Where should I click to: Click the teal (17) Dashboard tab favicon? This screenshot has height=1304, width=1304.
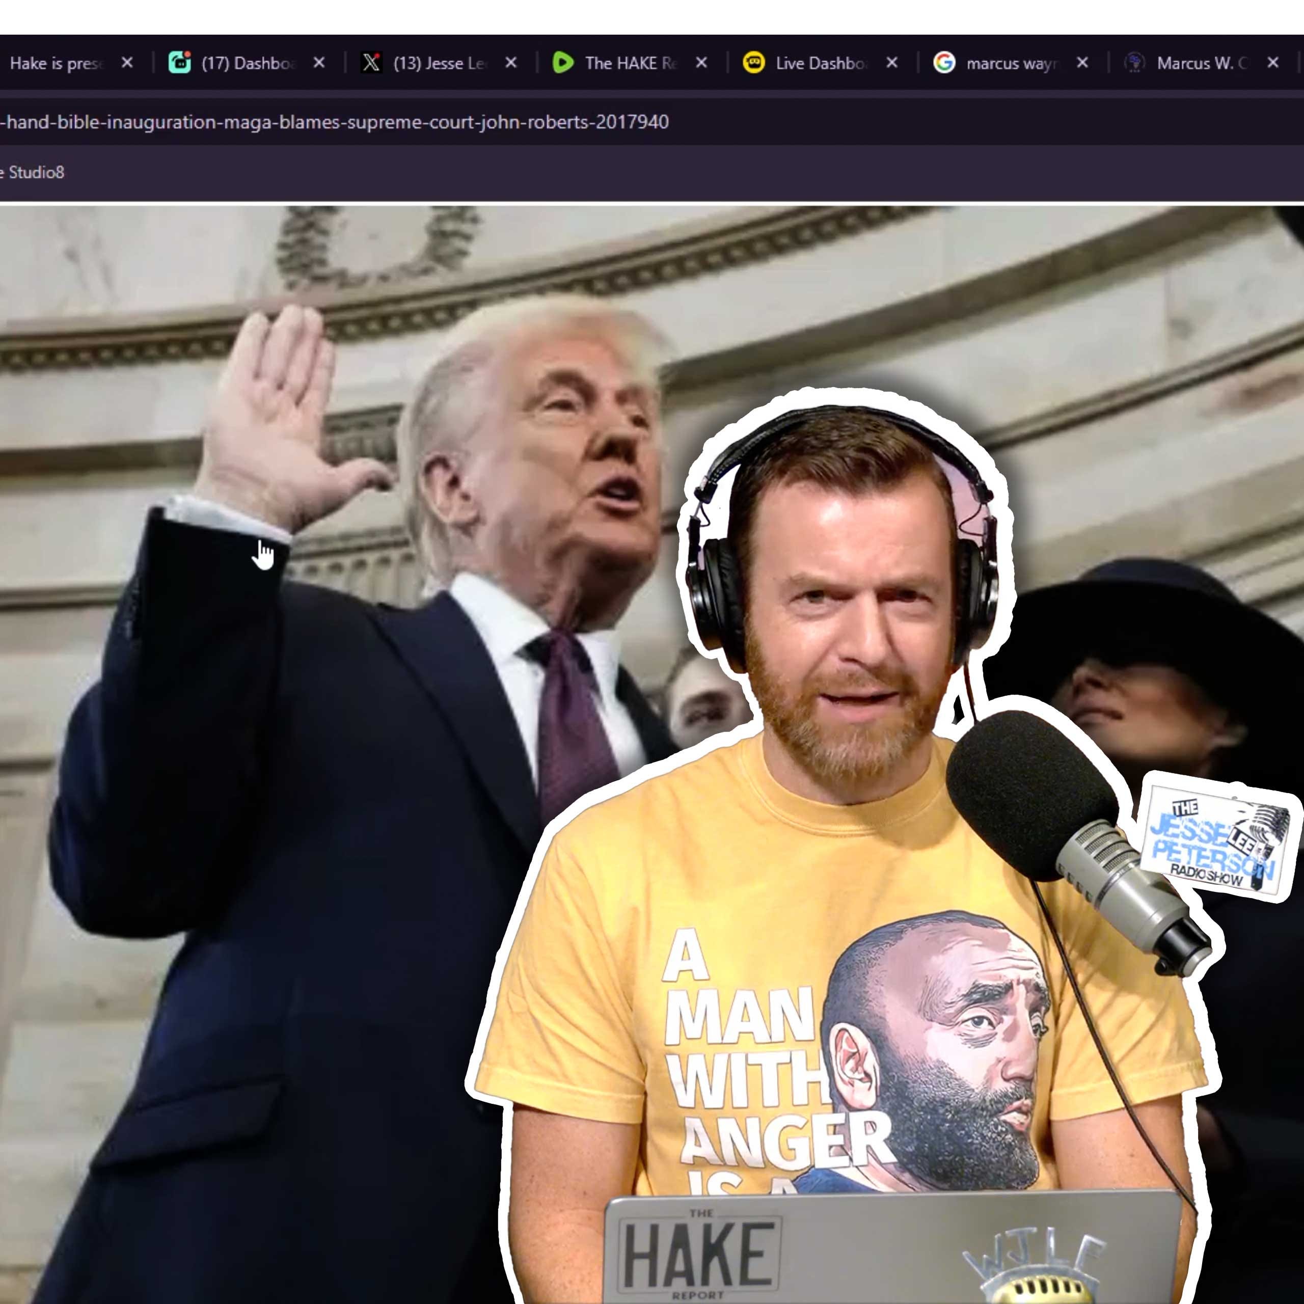(x=179, y=63)
